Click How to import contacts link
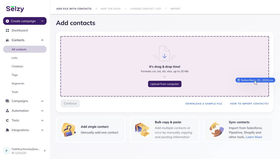The image size is (280, 159). tap(249, 103)
